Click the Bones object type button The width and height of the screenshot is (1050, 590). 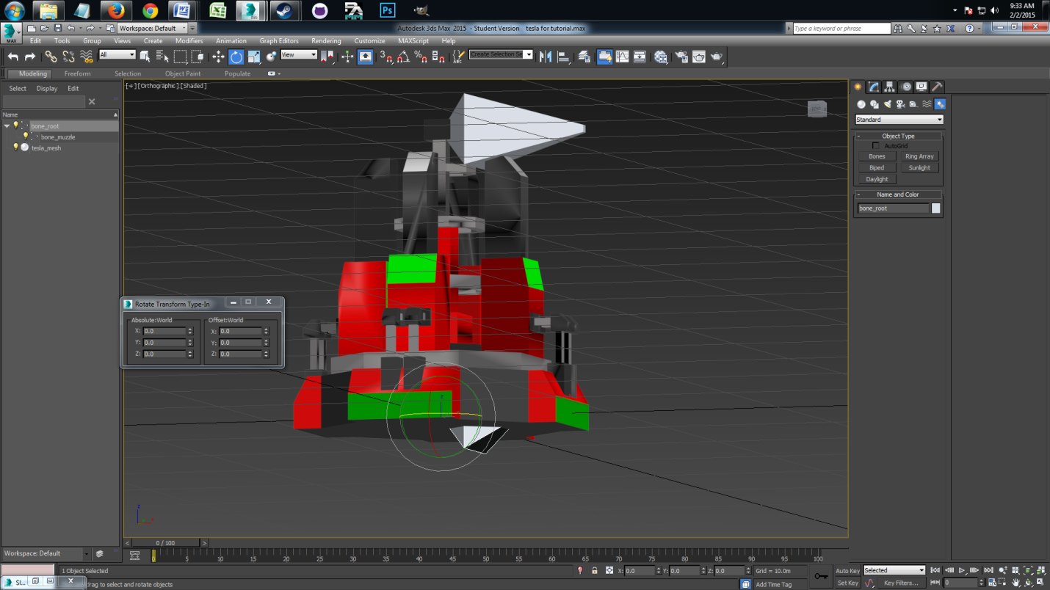point(877,156)
